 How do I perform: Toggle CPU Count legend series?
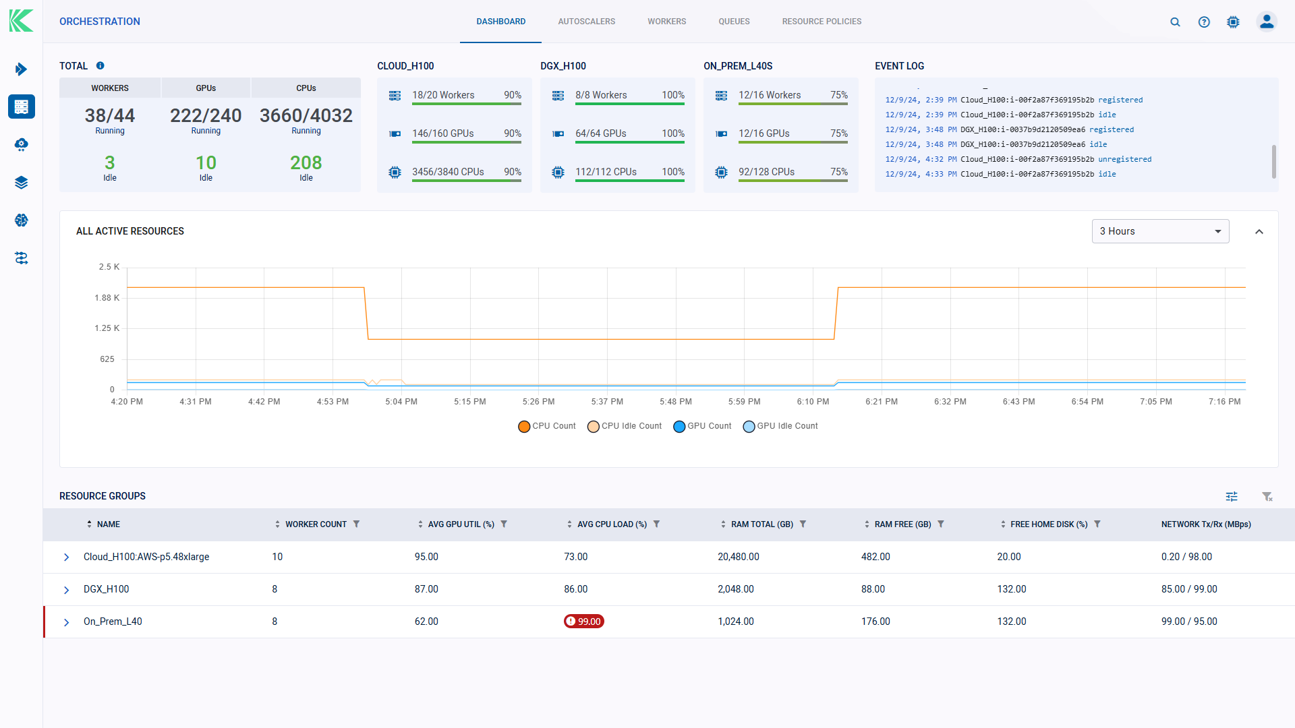[546, 426]
